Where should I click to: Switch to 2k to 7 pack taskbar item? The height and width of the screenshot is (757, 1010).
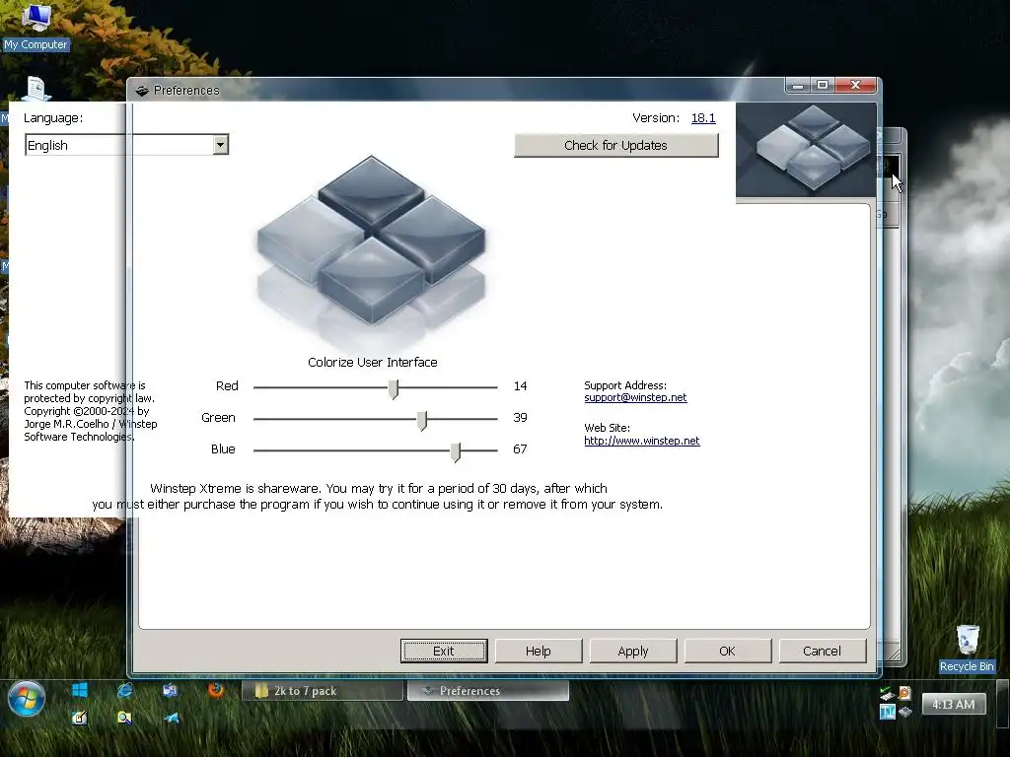coord(323,691)
